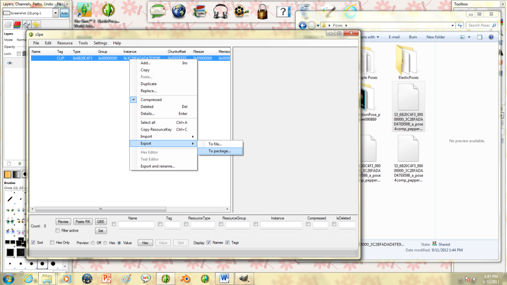Image resolution: width=507 pixels, height=285 pixels.
Task: Open Blender from the taskbar
Action: (x=185, y=279)
